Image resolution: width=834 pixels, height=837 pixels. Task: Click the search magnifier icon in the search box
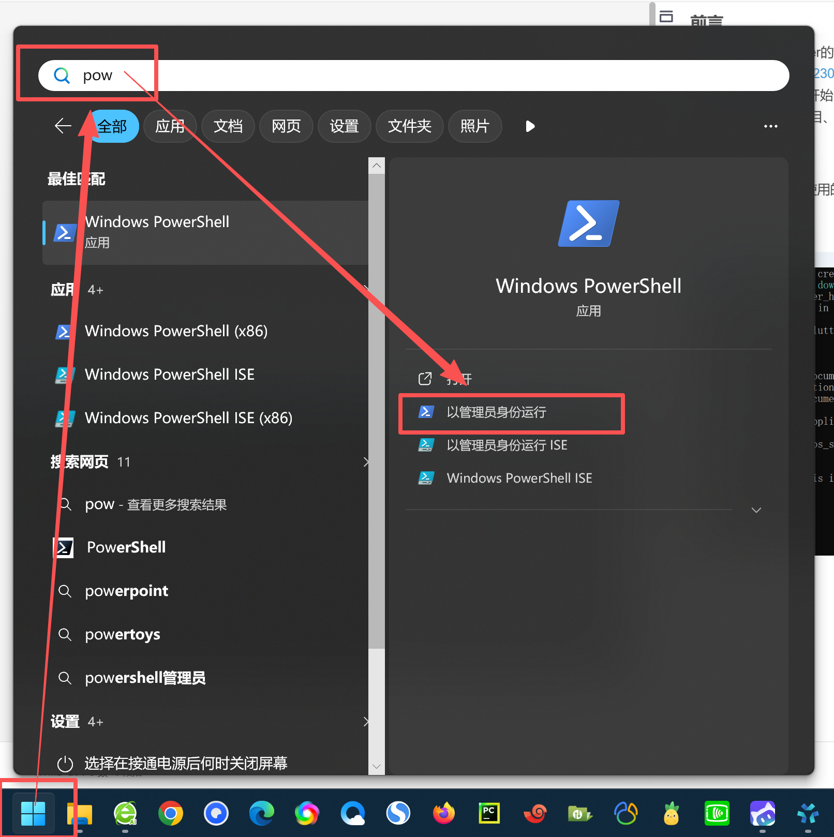(x=62, y=76)
